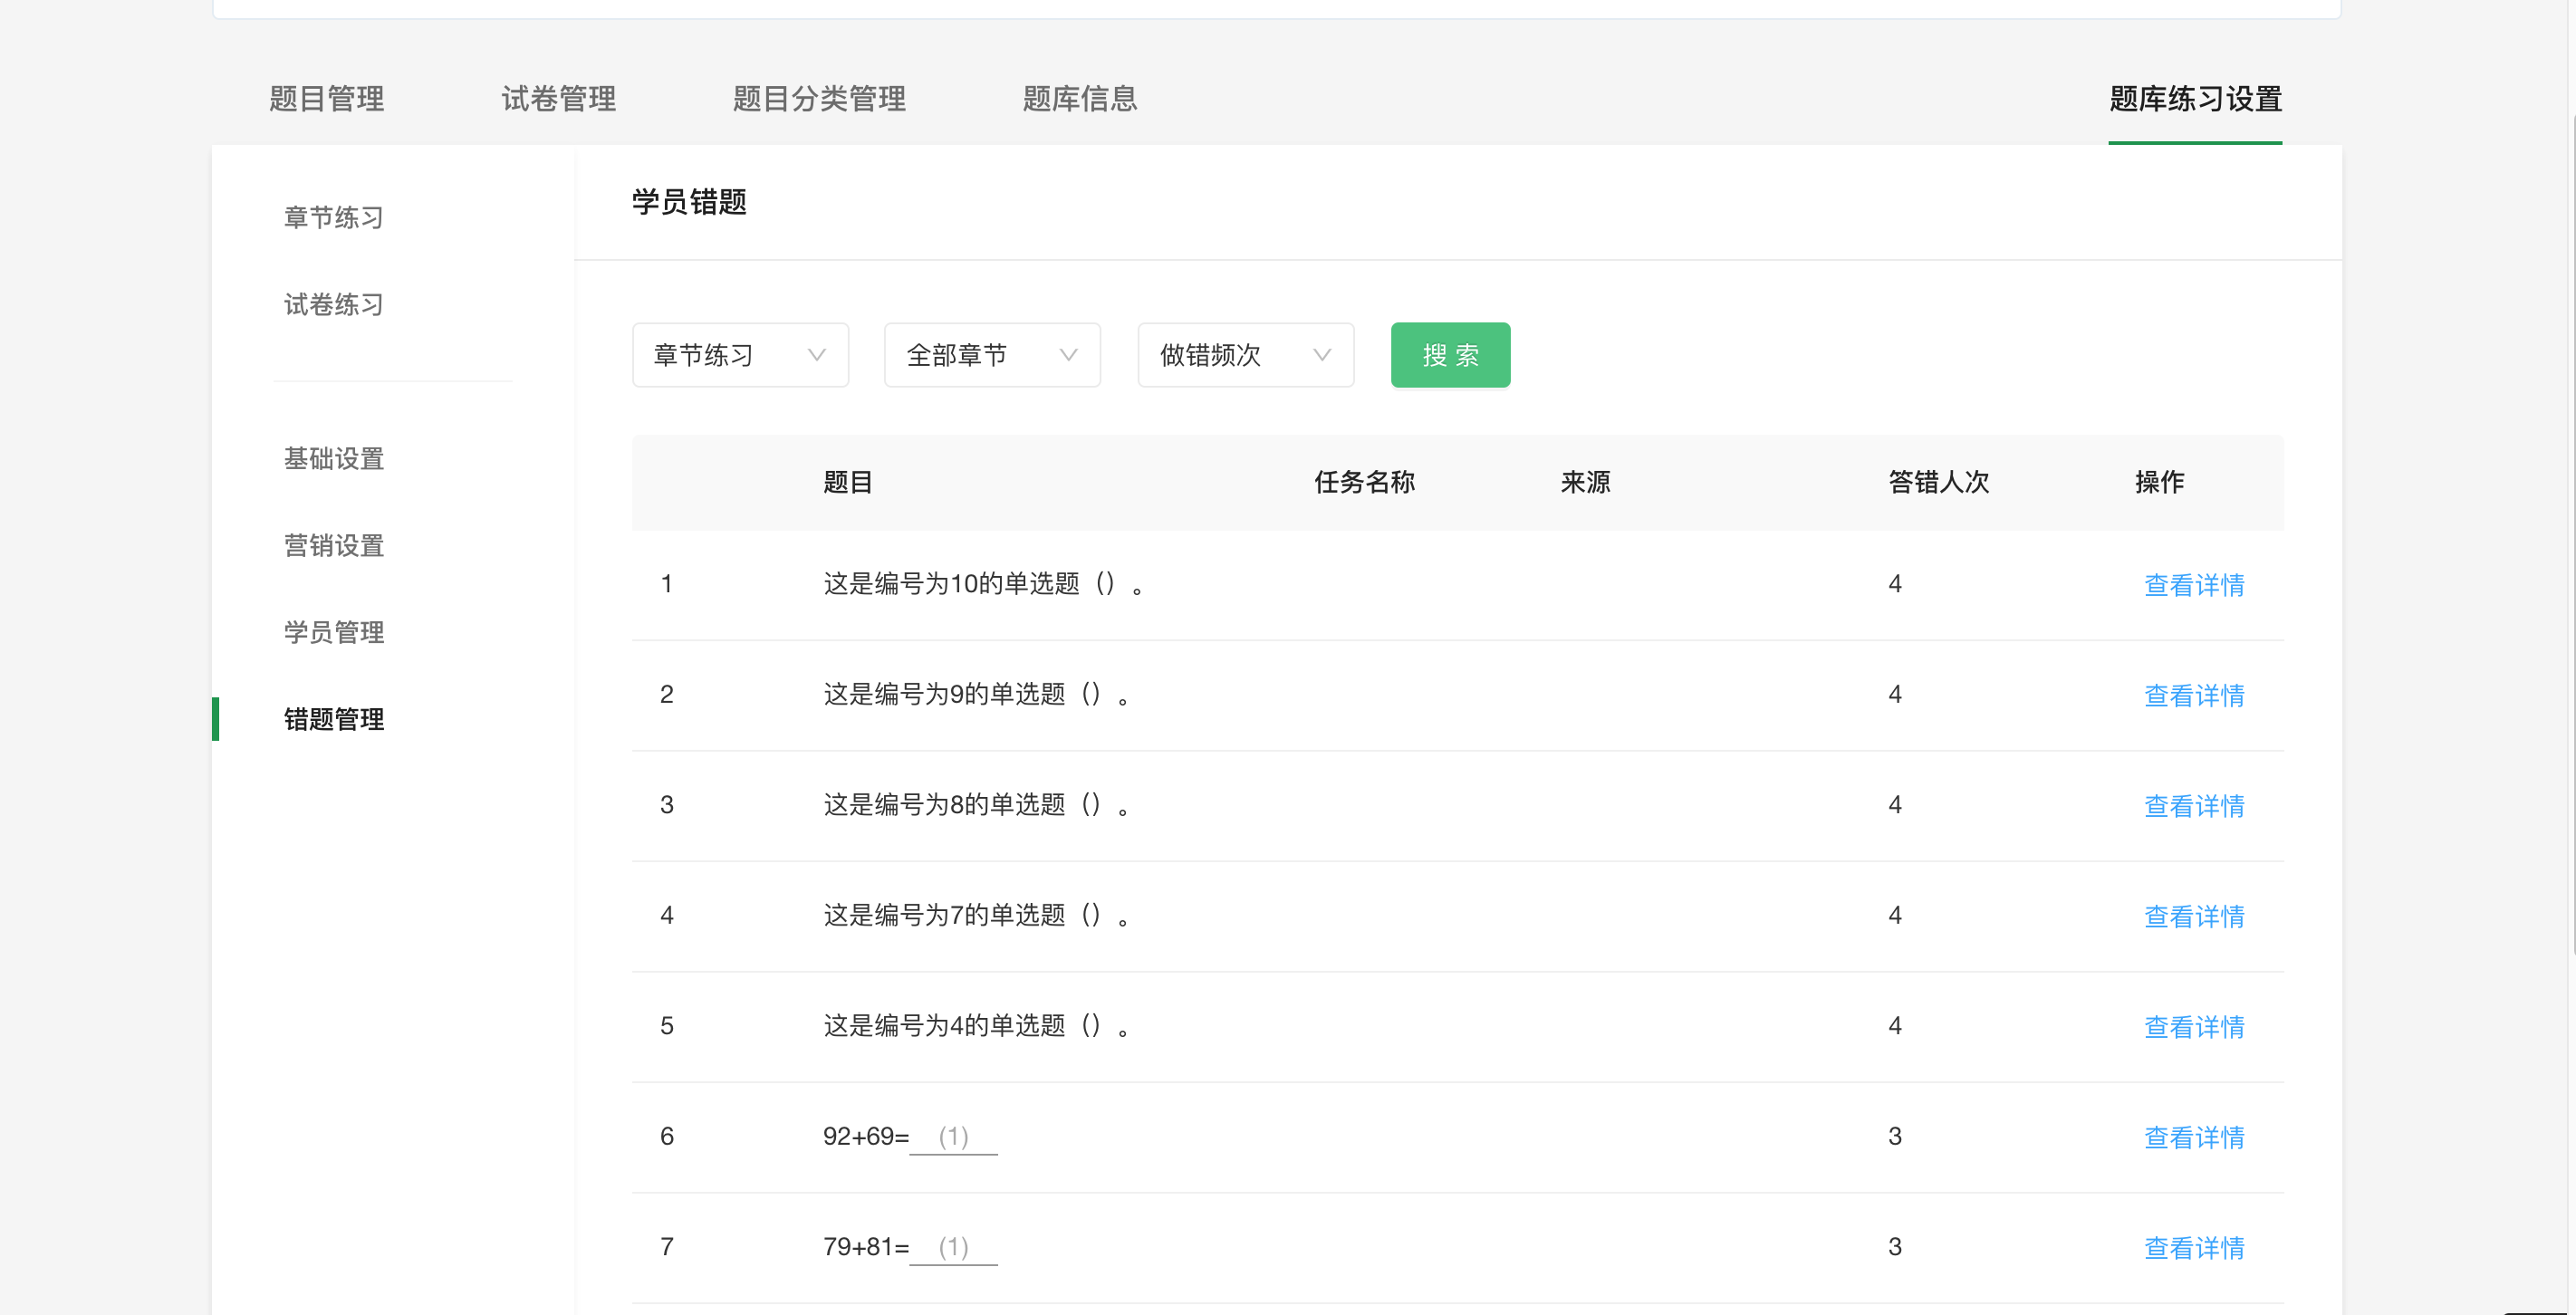Go to 营销设置 in the sidebar
The width and height of the screenshot is (2576, 1315).
click(334, 546)
